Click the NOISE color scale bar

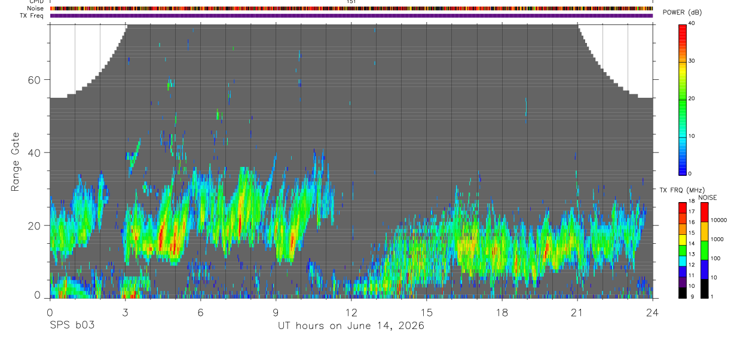point(705,250)
